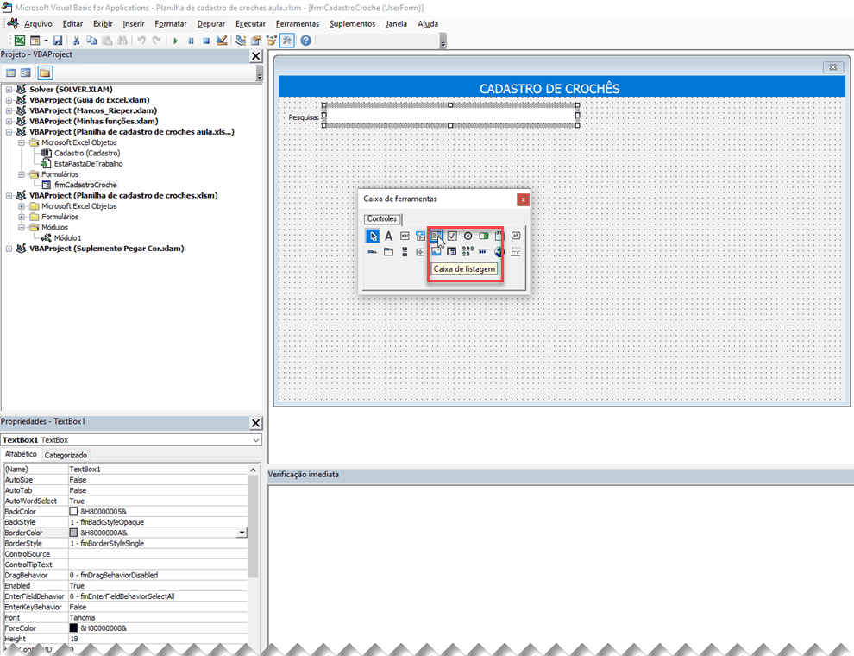Select the Módulo1 module in Project Explorer
The image size is (854, 656).
click(67, 237)
